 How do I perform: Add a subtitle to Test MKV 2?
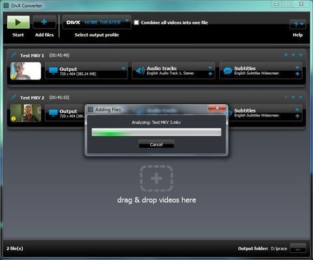(297, 116)
